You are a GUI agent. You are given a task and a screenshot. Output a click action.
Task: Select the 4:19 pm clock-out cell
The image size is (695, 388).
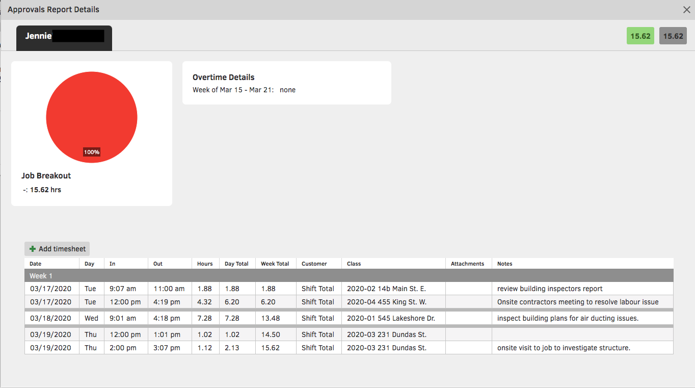point(170,302)
